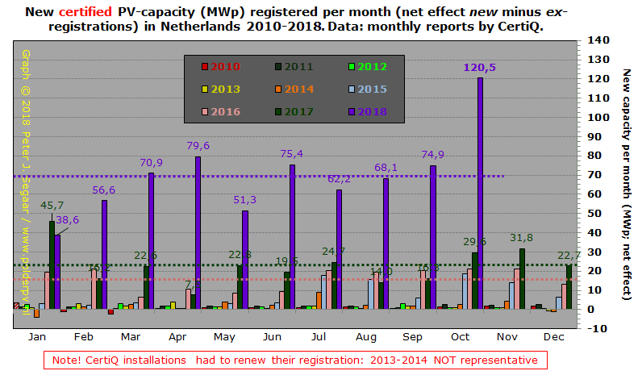Select the yellow 2013 legend swatch

(205, 89)
